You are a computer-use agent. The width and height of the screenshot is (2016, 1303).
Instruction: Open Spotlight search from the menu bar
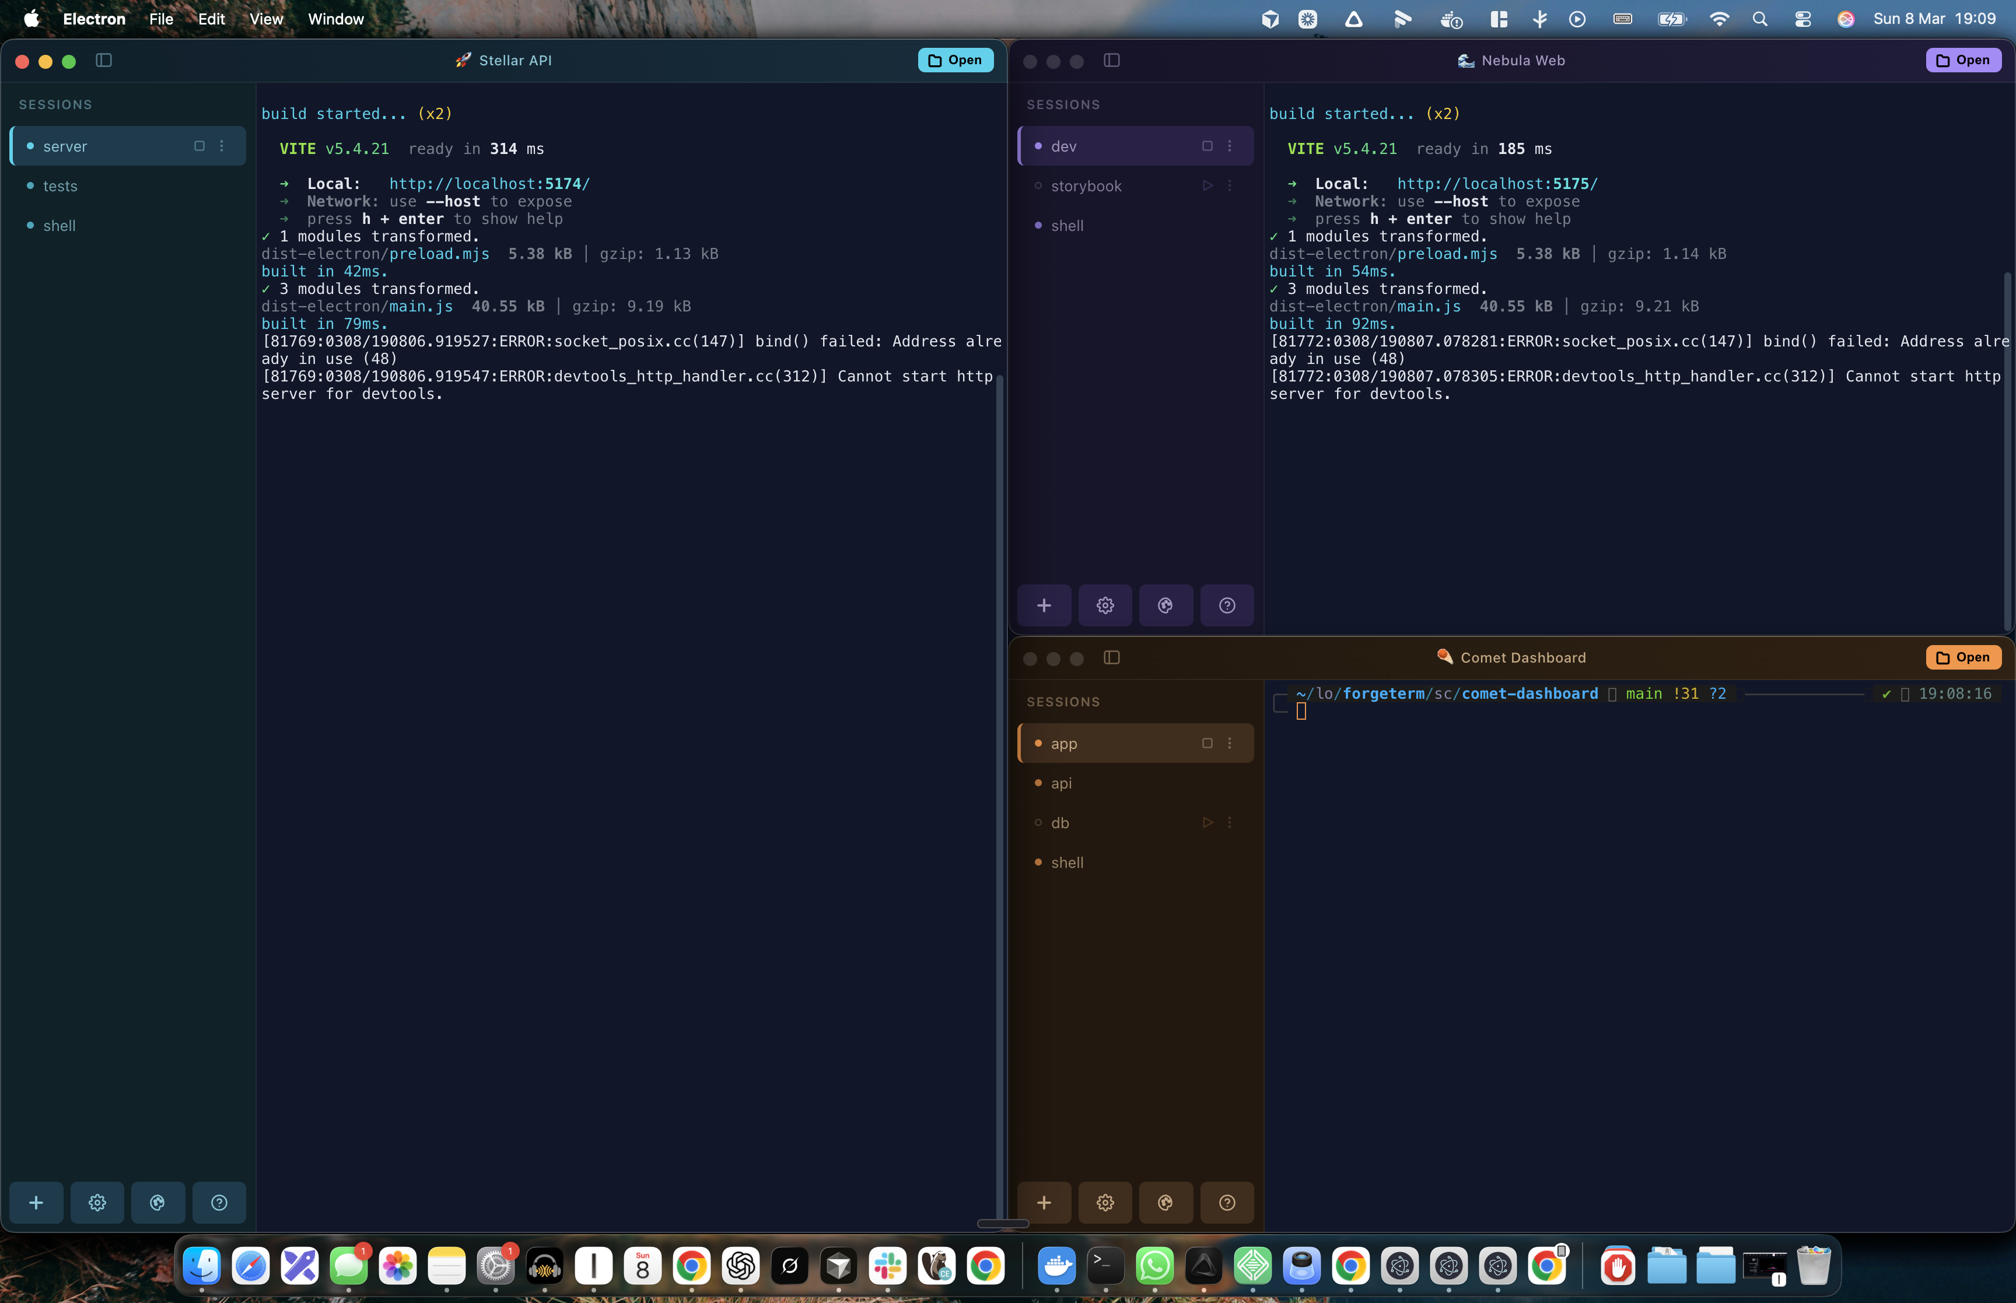[1760, 17]
